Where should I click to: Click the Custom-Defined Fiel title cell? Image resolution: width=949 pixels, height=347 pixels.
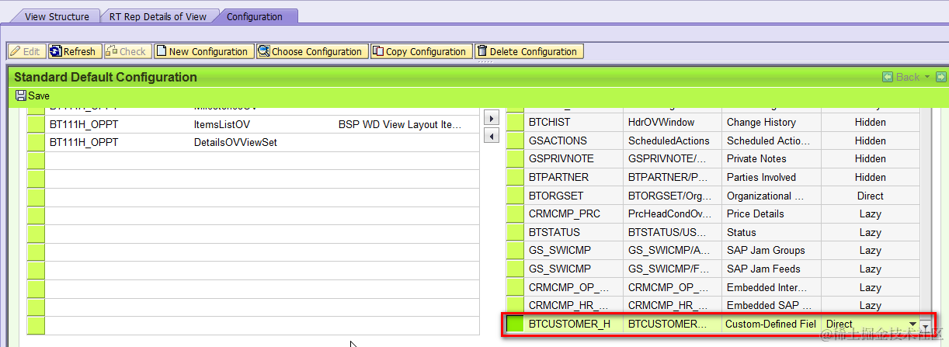tap(771, 324)
